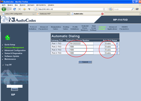Viewport: 141px width, 101px height.
Task: Click Port 1 destination phone number field
Action: point(81,44)
